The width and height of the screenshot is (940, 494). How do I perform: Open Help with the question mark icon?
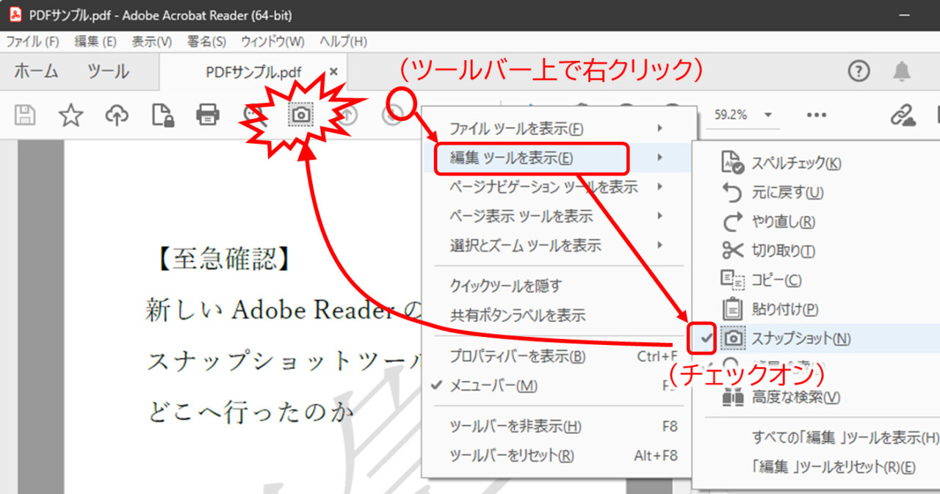[858, 71]
